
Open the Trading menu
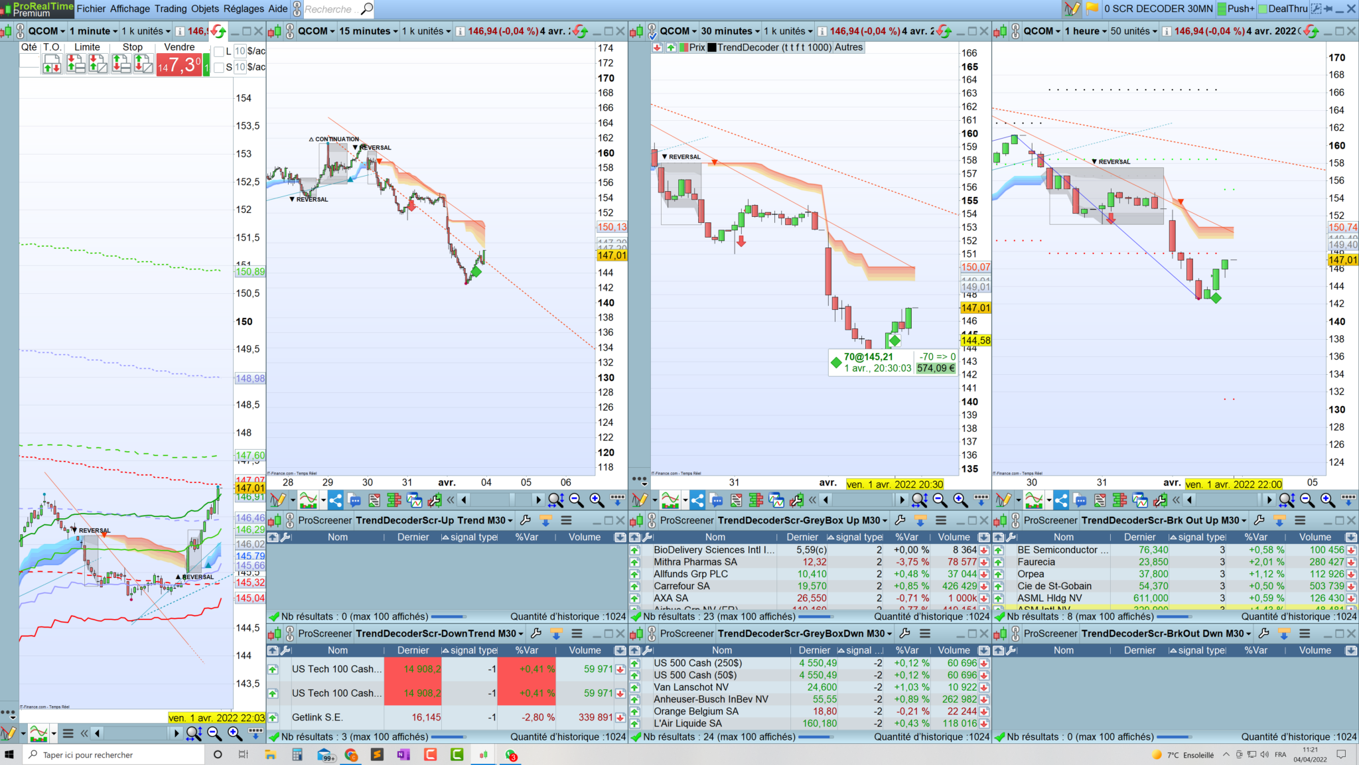(171, 9)
